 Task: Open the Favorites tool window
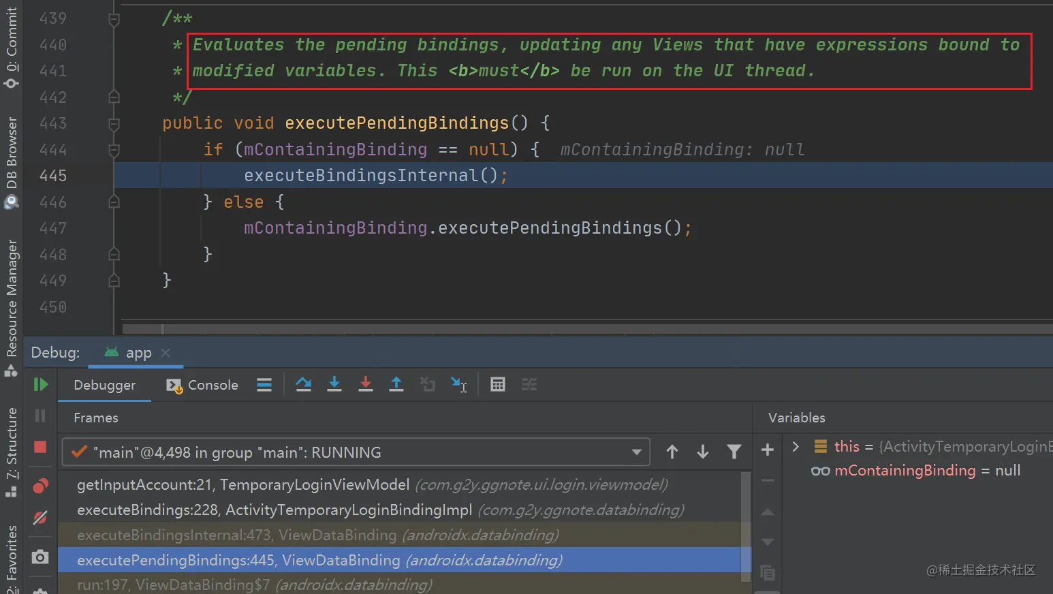point(12,560)
